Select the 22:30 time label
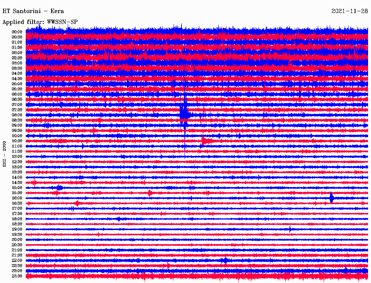371x283 pixels. (x=17, y=266)
